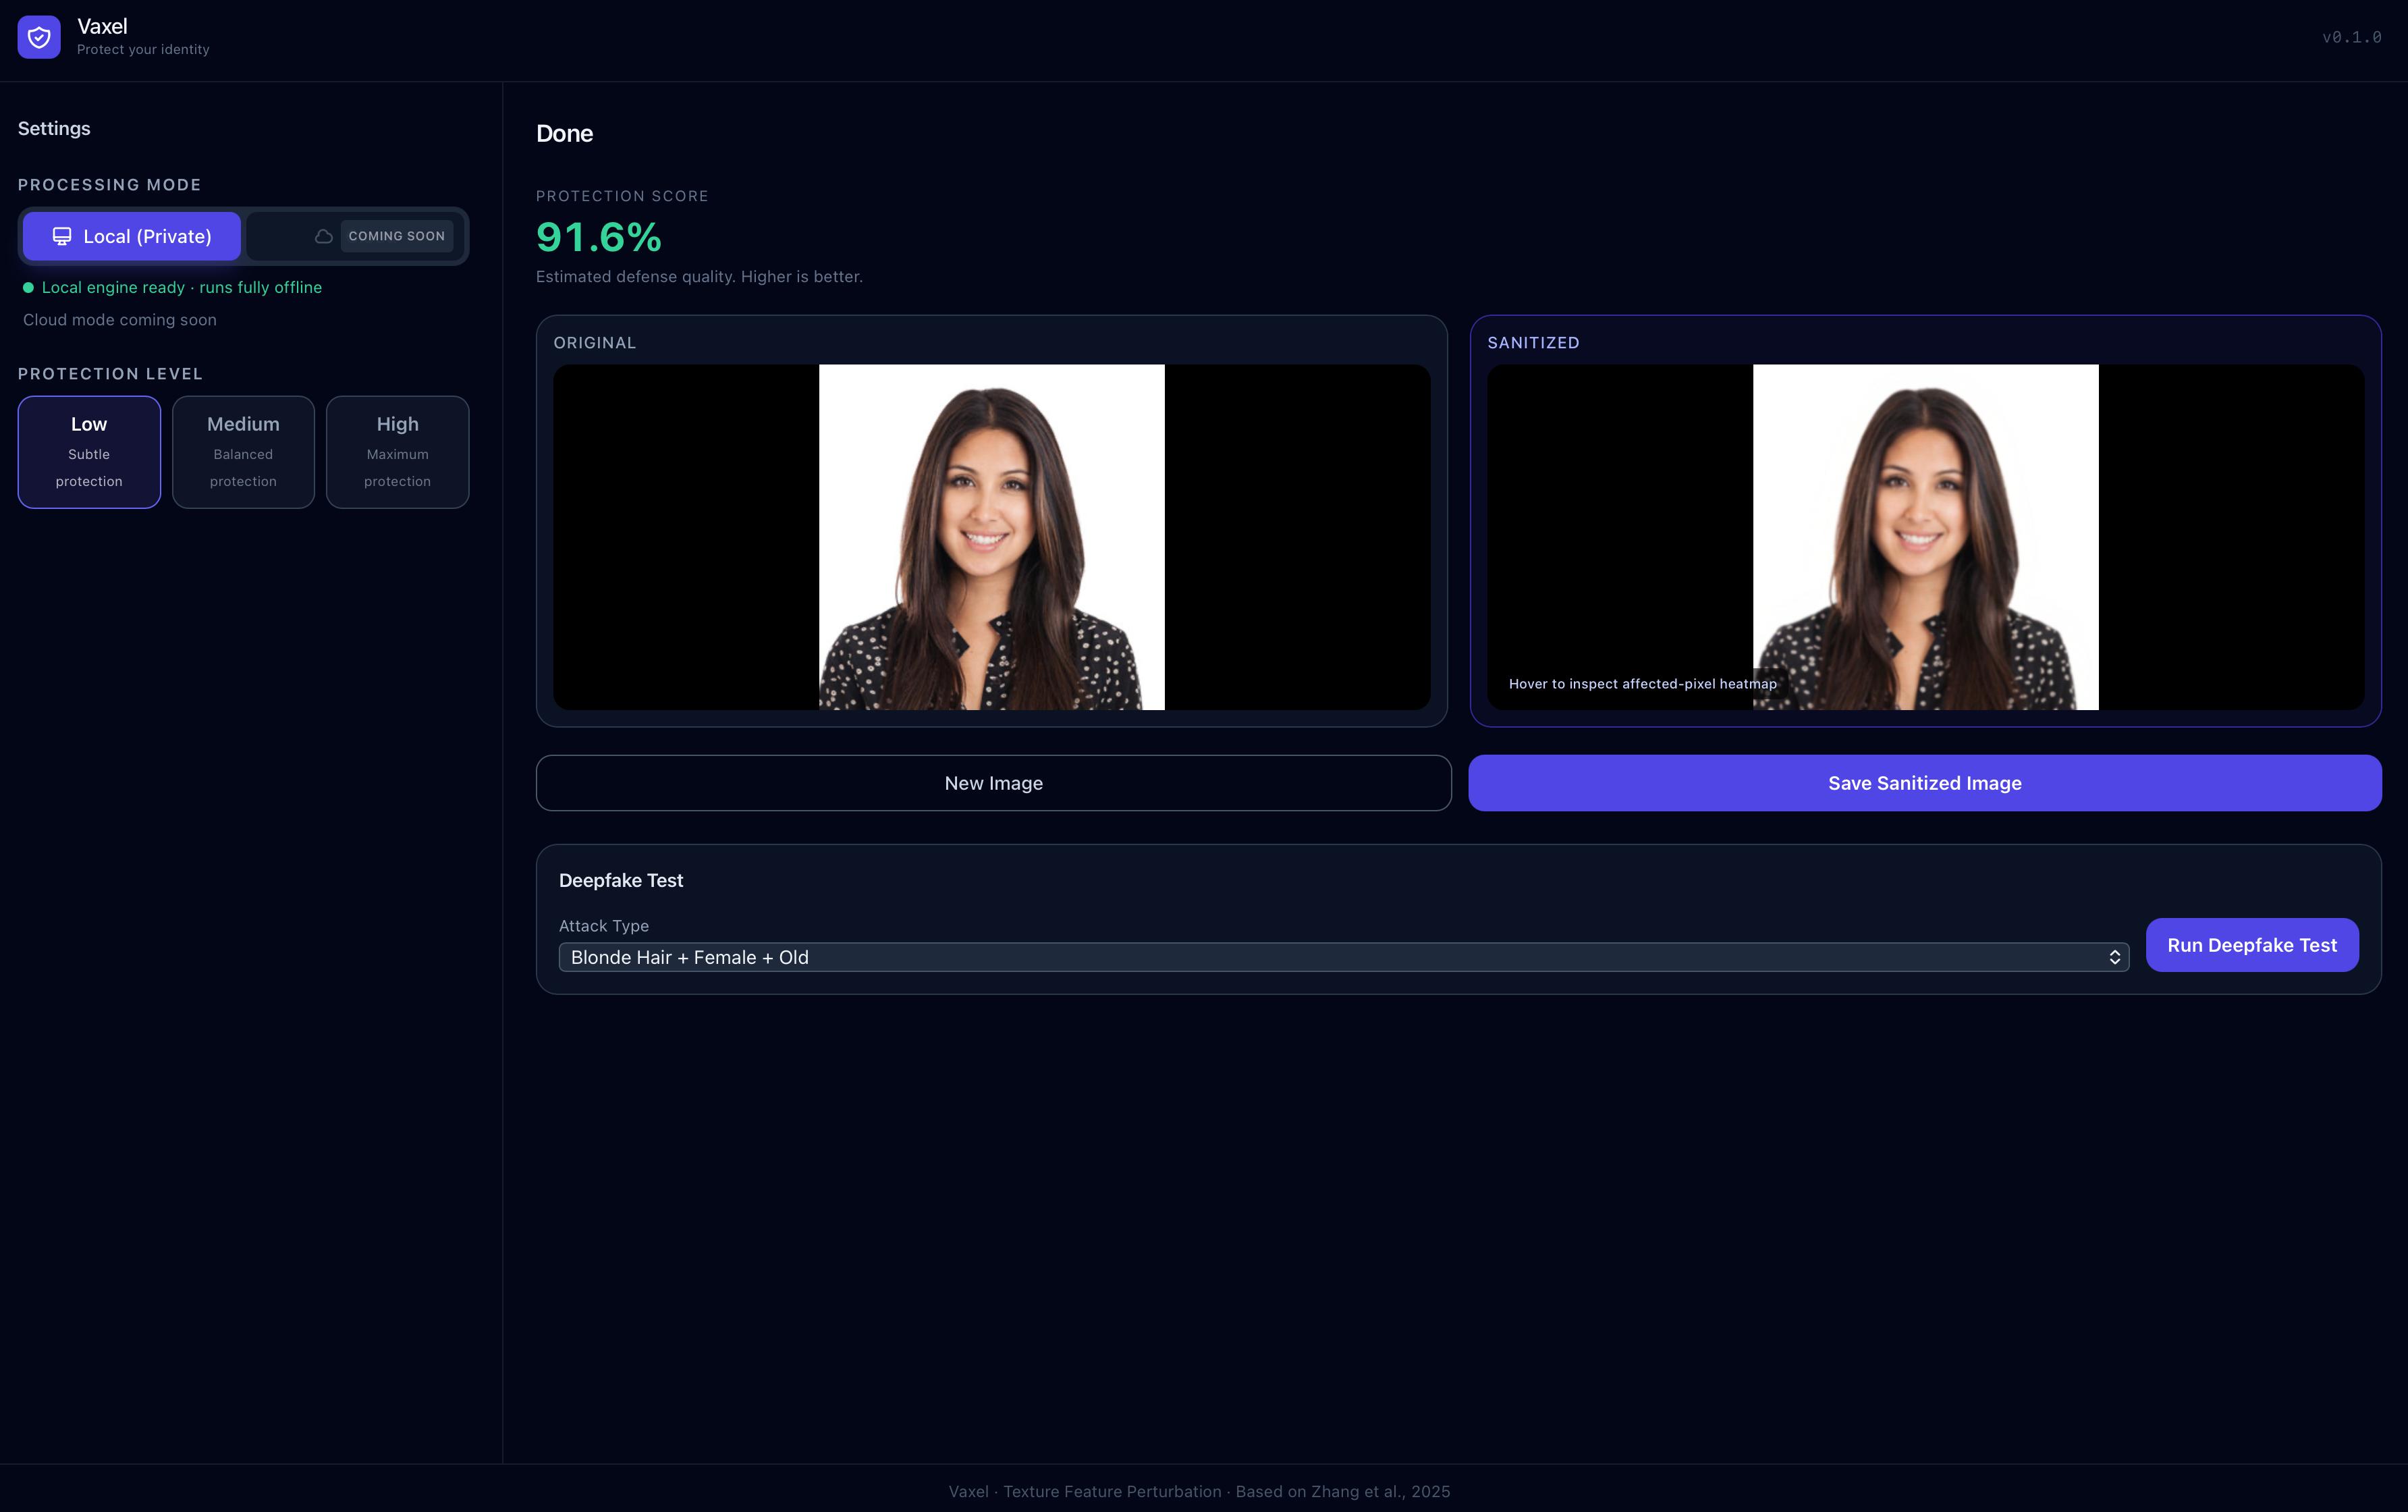Screen dimensions: 2408x1512
Task: Click the New Image button
Action: pyautogui.click(x=993, y=783)
